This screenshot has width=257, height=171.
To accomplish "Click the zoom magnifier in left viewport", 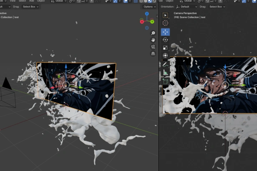I will pyautogui.click(x=153, y=33).
